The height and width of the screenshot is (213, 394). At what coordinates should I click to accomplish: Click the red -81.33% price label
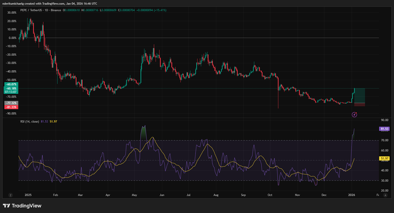10,107
